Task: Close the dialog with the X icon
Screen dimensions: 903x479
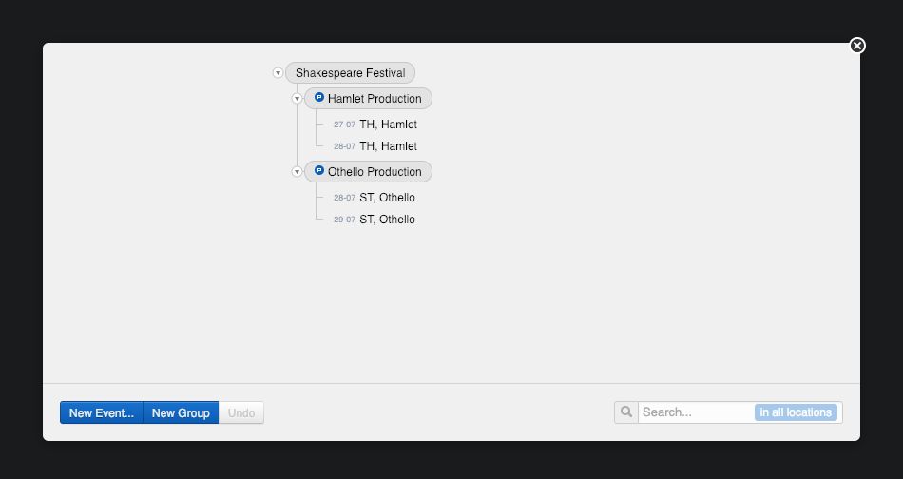Action: click(857, 46)
